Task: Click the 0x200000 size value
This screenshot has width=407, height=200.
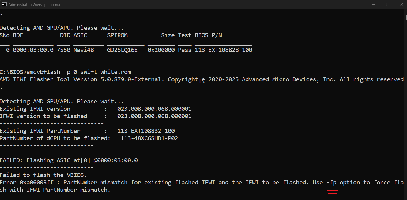Action: 161,50
